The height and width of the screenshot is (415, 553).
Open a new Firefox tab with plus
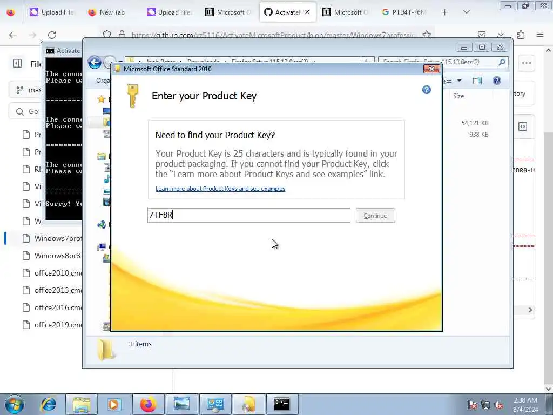pos(445,12)
